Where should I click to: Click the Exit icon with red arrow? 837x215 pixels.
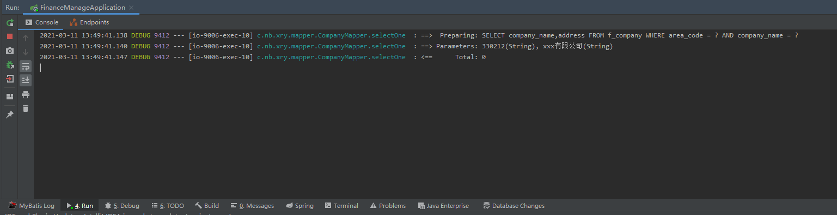click(10, 79)
